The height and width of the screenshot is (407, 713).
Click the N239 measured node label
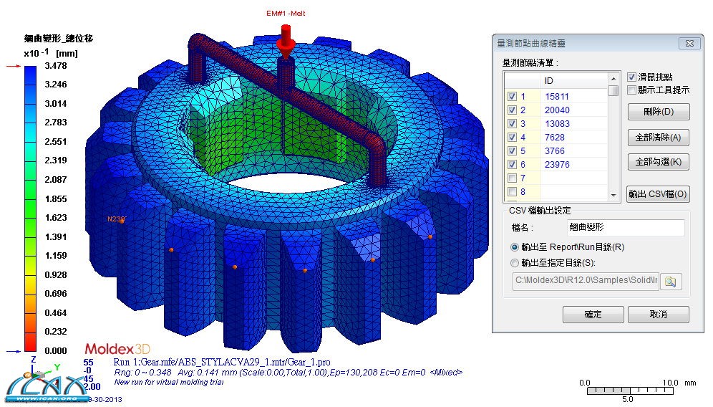point(116,219)
